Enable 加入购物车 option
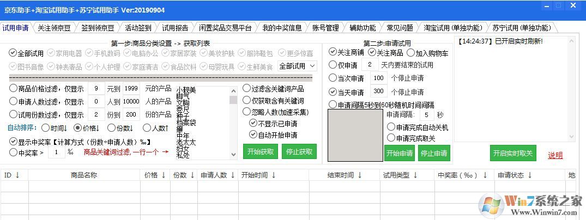Screen dimensions: 586x220 (427, 53)
